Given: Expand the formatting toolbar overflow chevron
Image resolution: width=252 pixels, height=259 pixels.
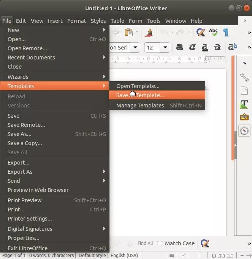Looking at the screenshot, I should pyautogui.click(x=249, y=48).
